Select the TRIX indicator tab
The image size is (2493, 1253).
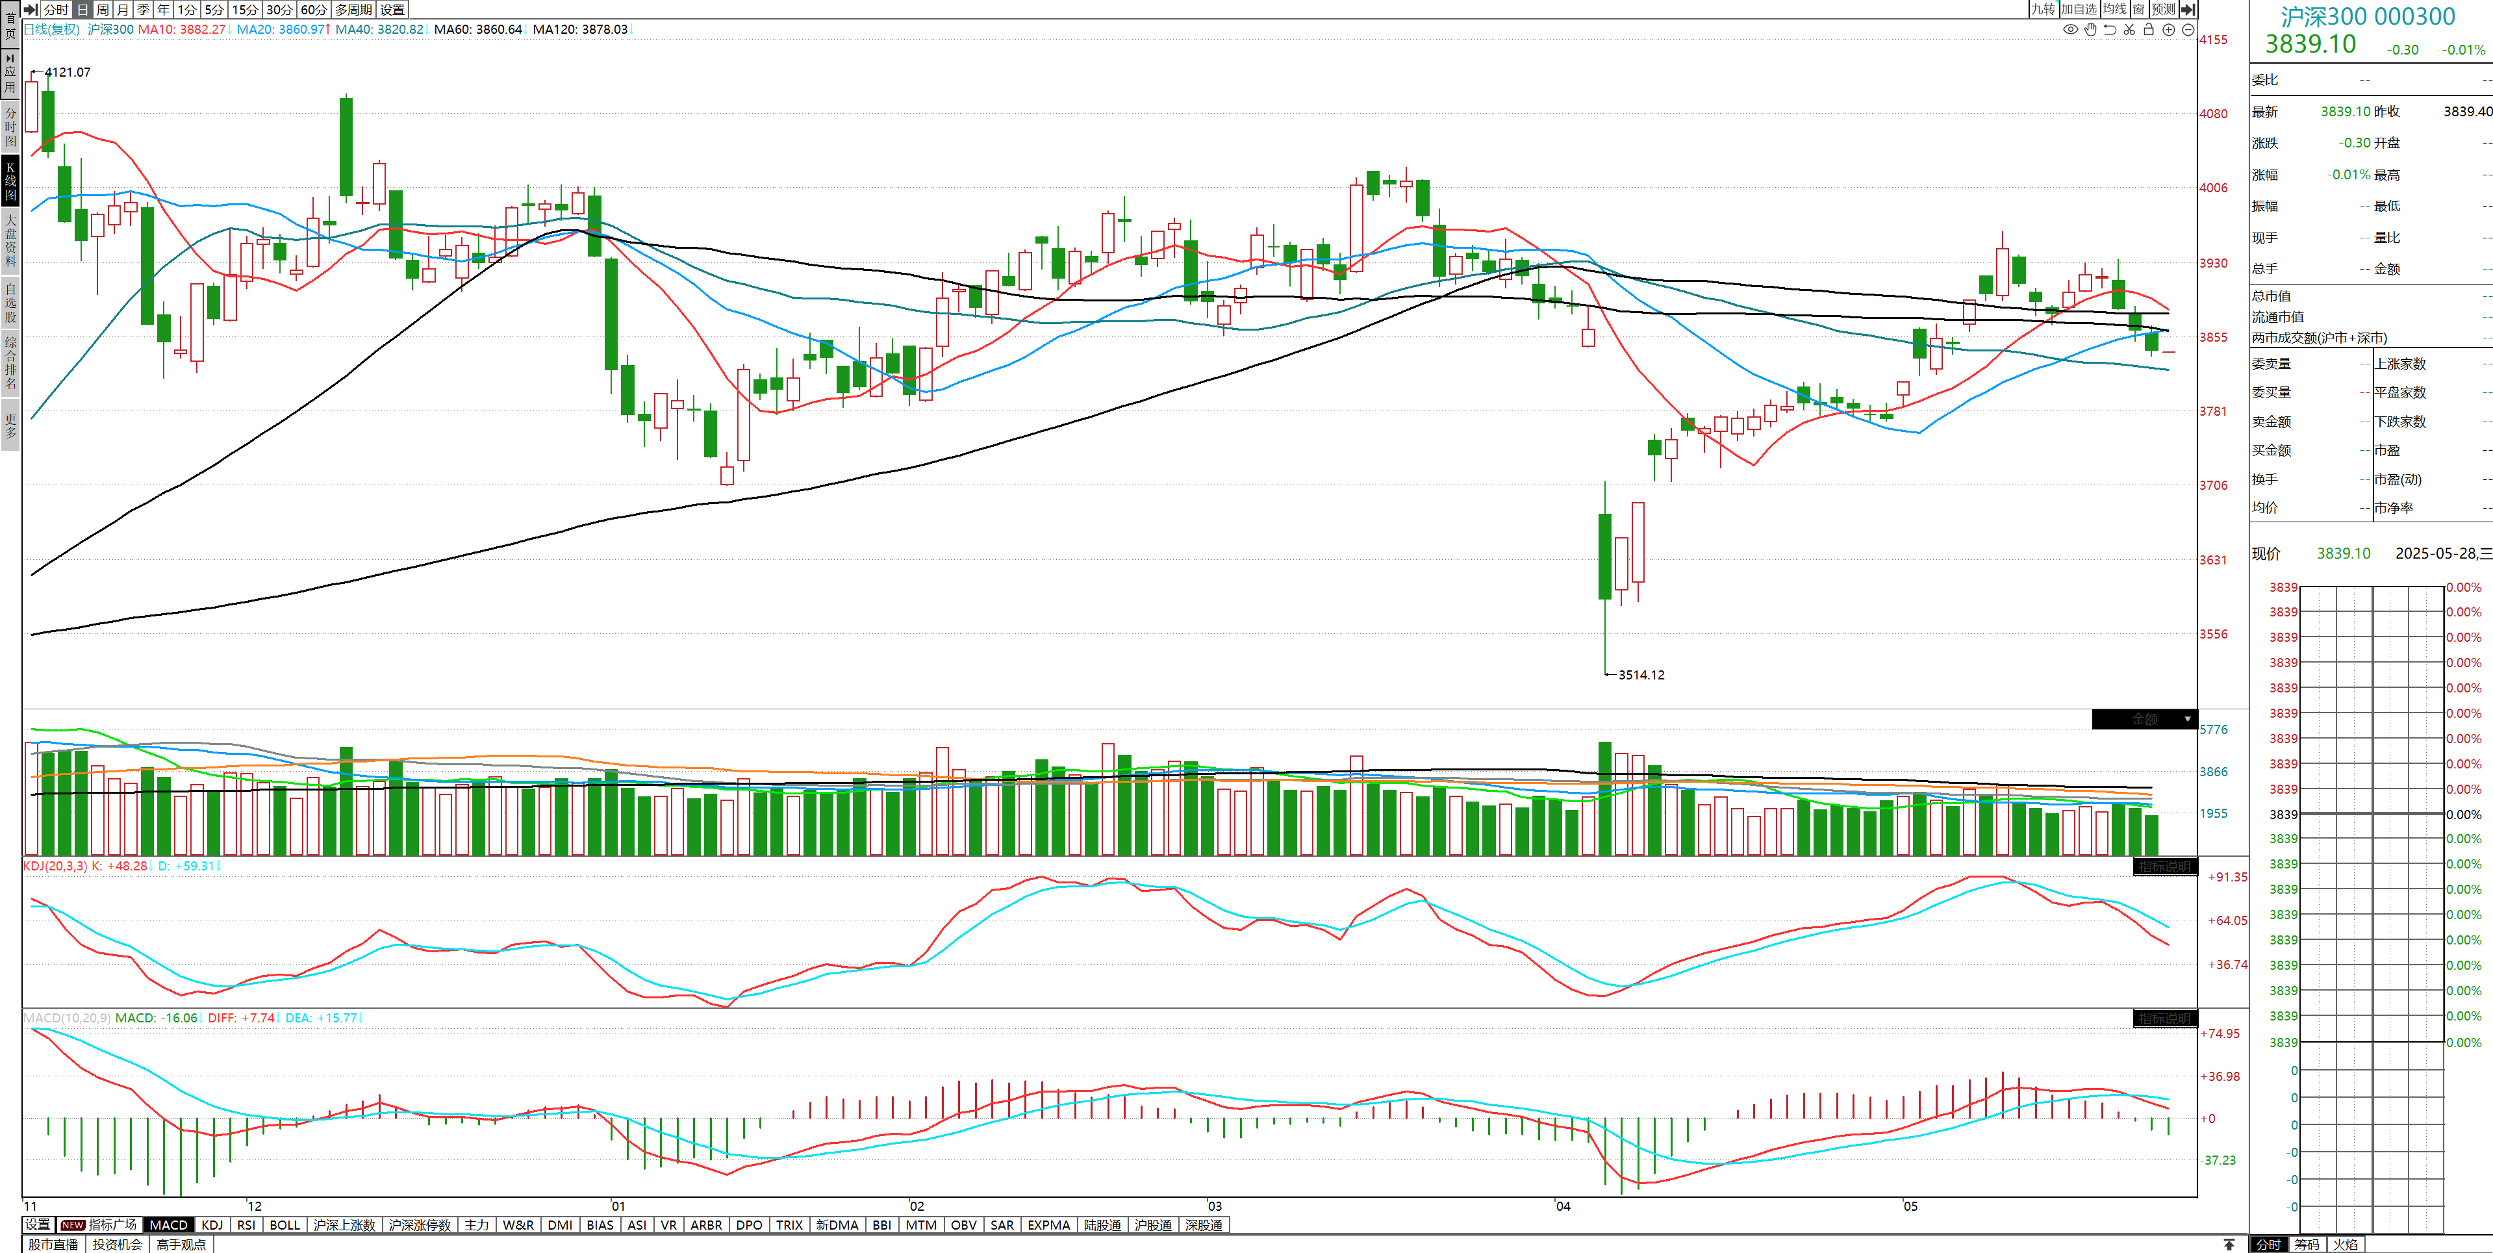tap(790, 1225)
